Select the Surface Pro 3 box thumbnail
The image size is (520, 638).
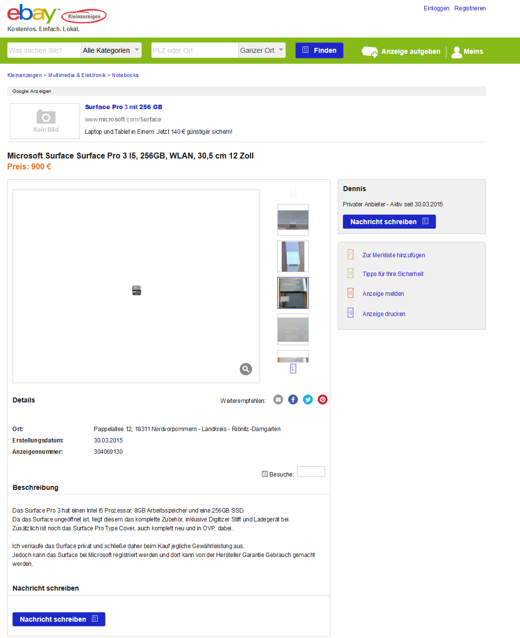pos(293,293)
